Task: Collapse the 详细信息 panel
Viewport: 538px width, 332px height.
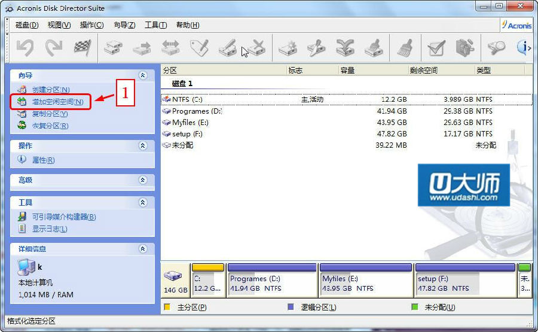Action: tap(142, 249)
